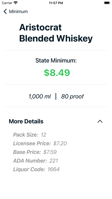Image resolution: width=112 pixels, height=199 pixels.
Task: Tap the upward chevron beside More Details
Action: pos(100,122)
